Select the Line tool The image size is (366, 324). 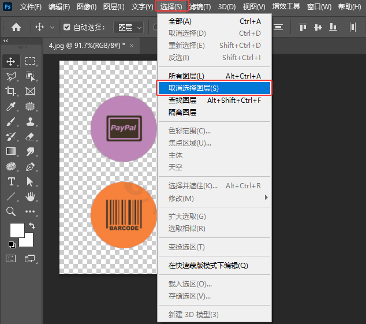[x=11, y=196]
